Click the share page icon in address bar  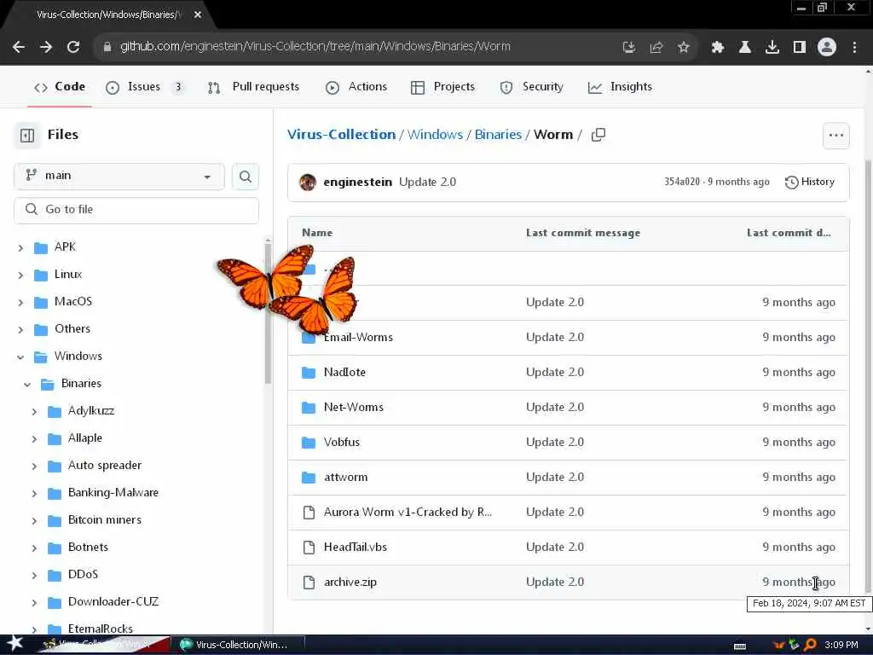[x=656, y=48]
